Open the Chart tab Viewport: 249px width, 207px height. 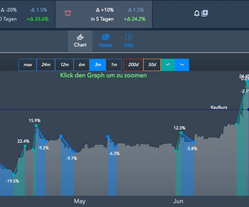(80, 41)
